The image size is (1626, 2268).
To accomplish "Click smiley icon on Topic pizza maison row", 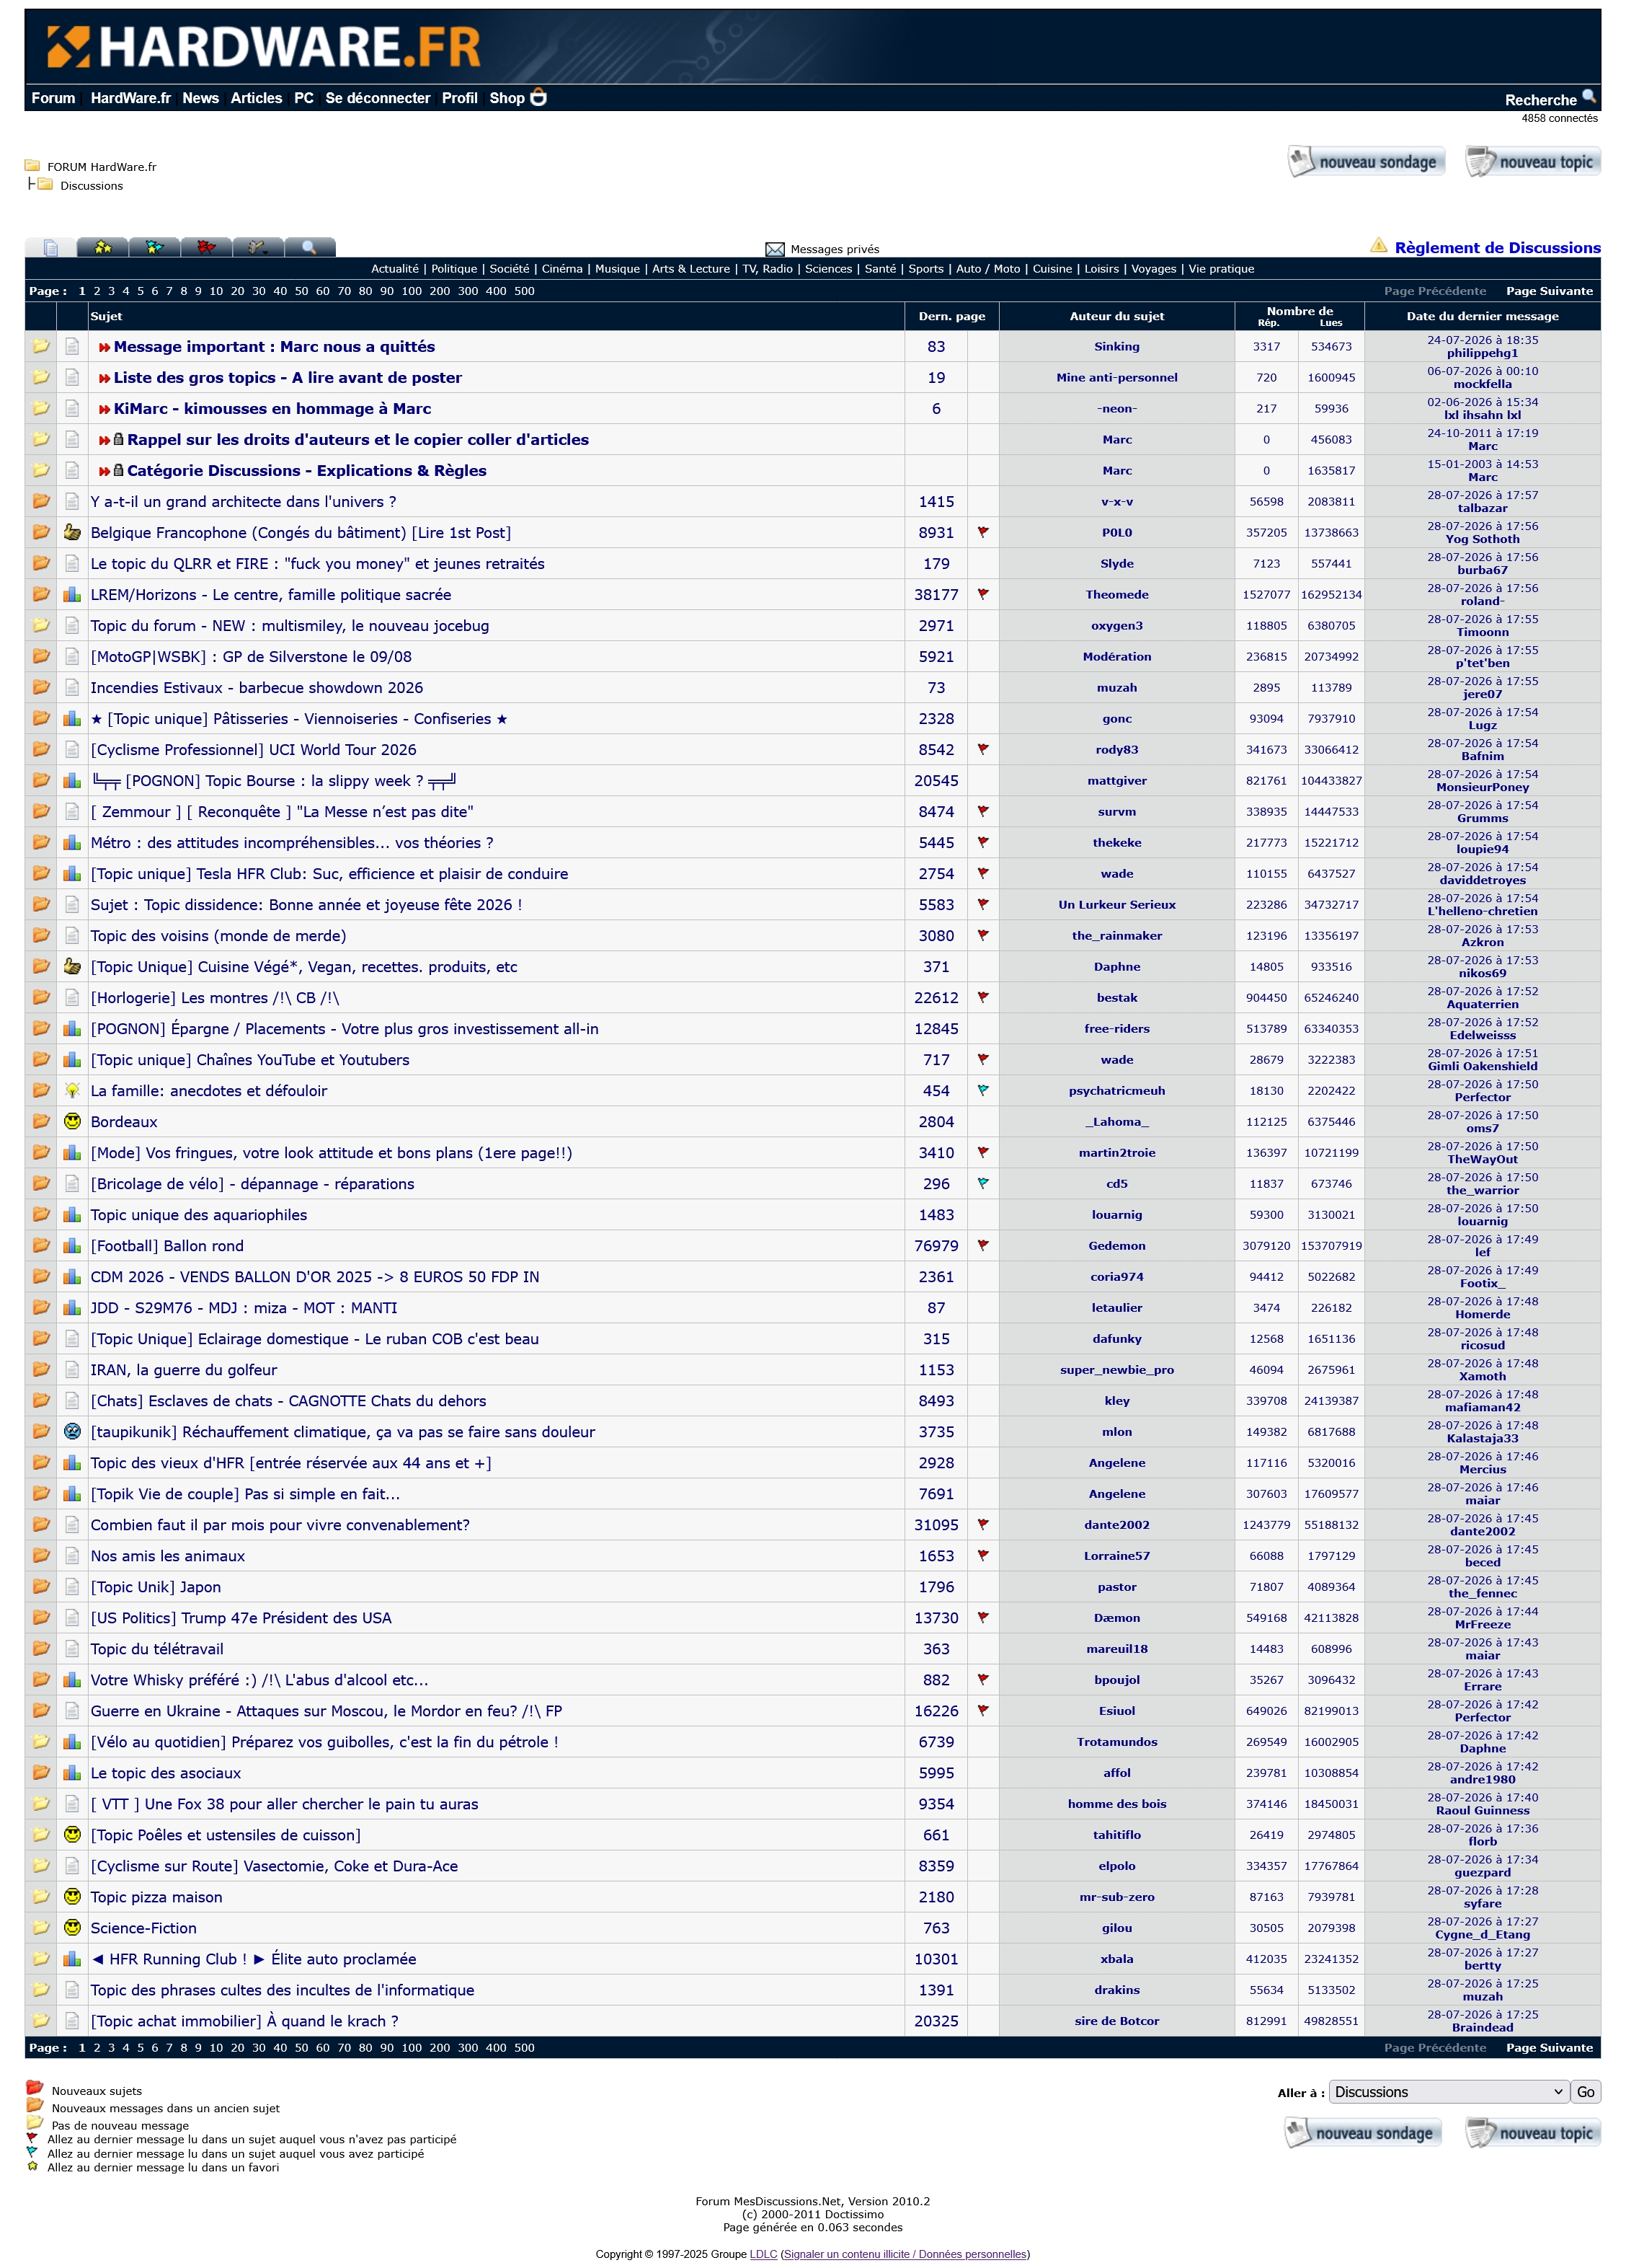I will (x=72, y=1896).
